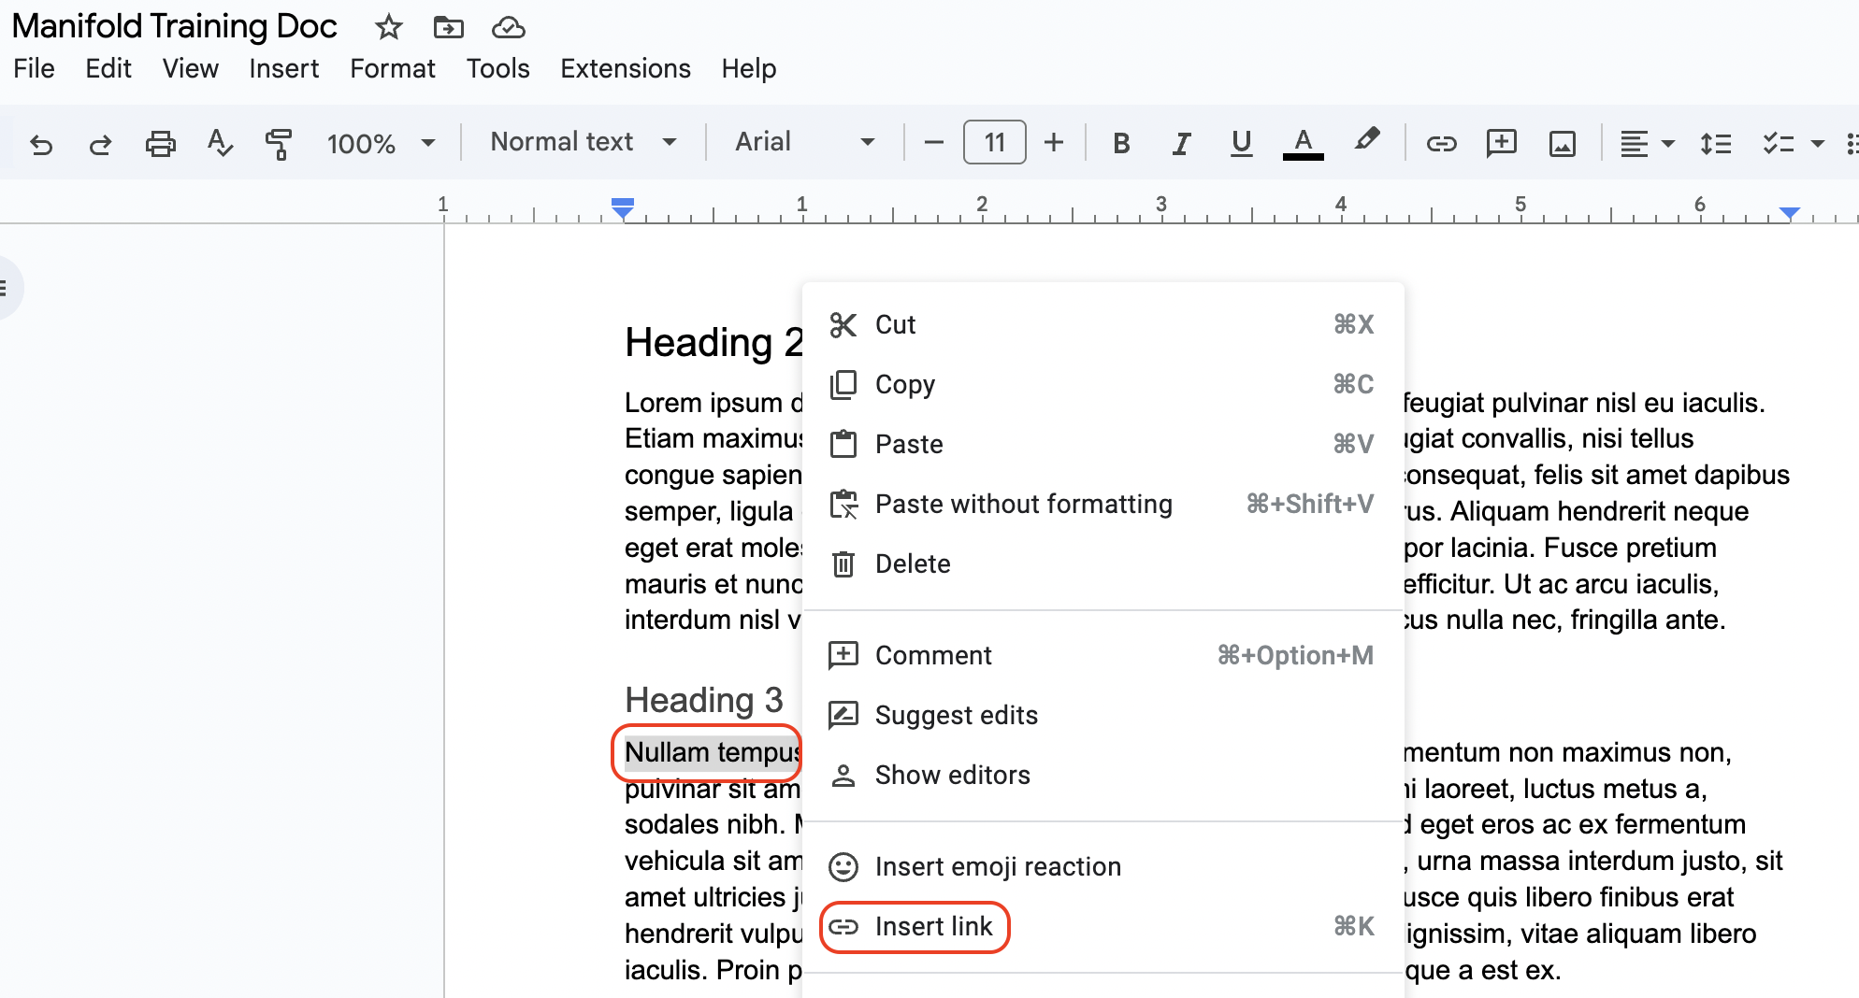Open the font family dropdown
Image resolution: width=1859 pixels, height=998 pixels.
point(804,141)
